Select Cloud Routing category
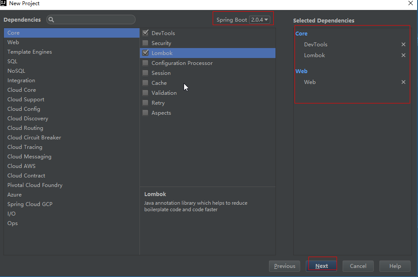The height and width of the screenshot is (277, 418). (x=71, y=128)
